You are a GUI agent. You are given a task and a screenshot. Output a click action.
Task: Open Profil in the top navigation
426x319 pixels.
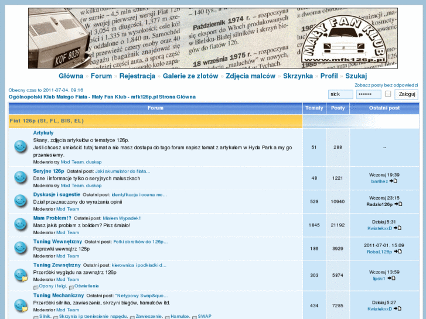click(x=329, y=76)
